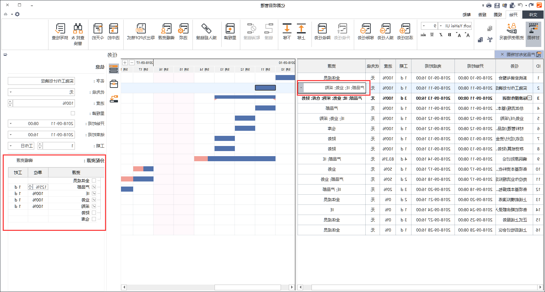Click the printer icon in title bar

click(x=489, y=5)
